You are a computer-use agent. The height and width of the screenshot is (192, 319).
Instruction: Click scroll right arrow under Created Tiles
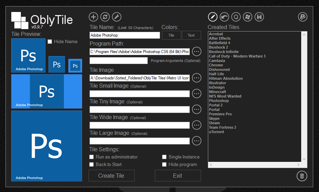[298, 165]
